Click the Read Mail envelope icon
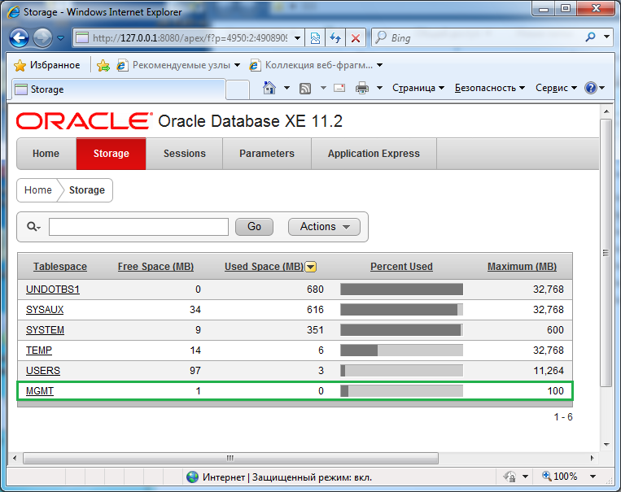 tap(339, 88)
